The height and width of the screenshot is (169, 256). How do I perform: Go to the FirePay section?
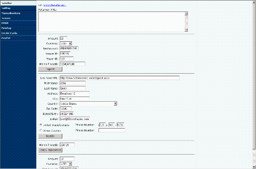pos(18,28)
